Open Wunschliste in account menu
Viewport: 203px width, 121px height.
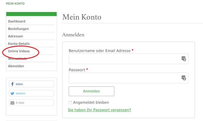[18, 59]
